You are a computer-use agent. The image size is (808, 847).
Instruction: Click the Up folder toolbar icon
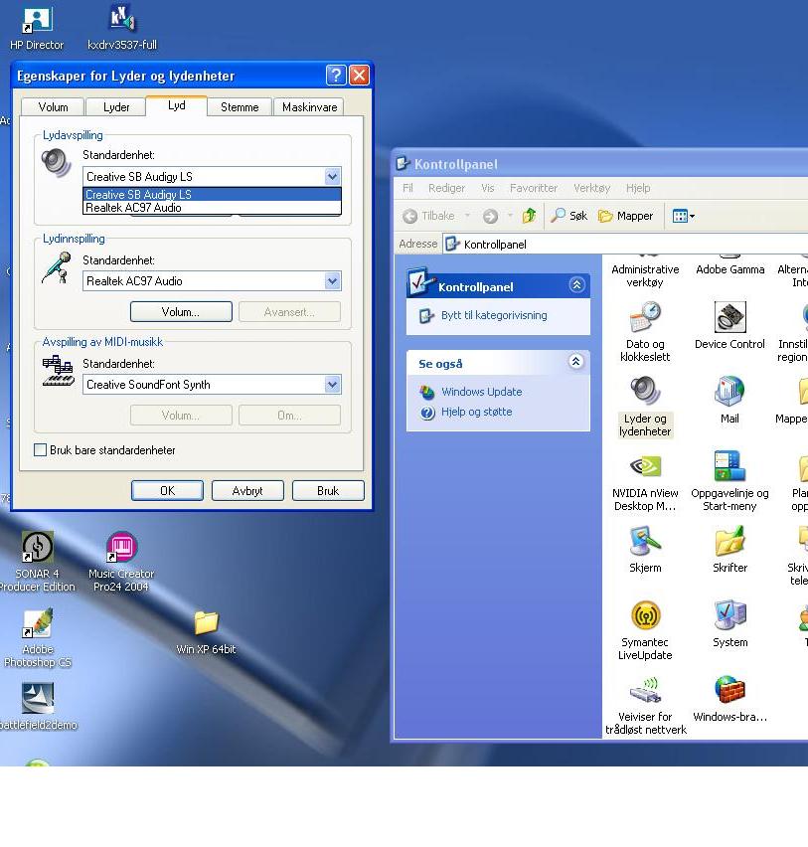point(529,216)
